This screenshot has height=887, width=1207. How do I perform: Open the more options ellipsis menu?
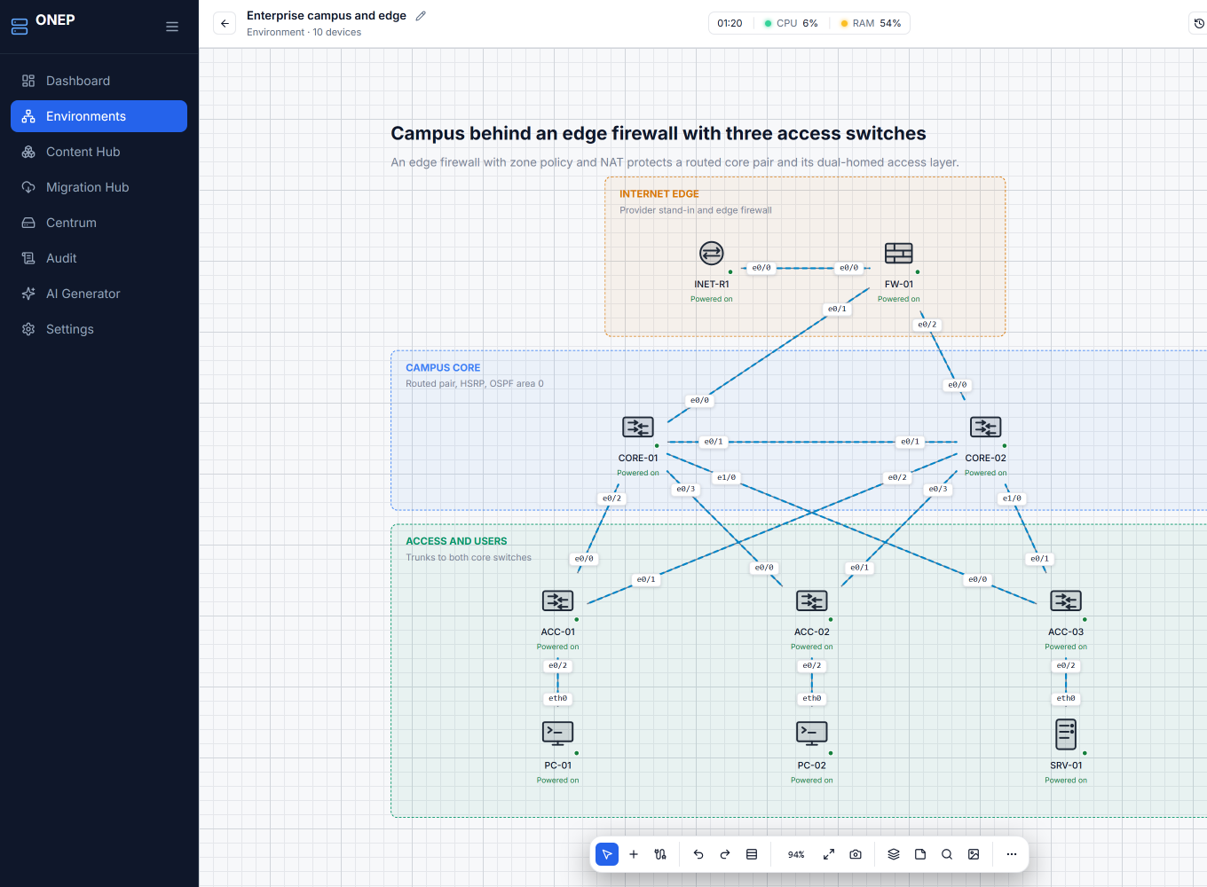[1012, 854]
